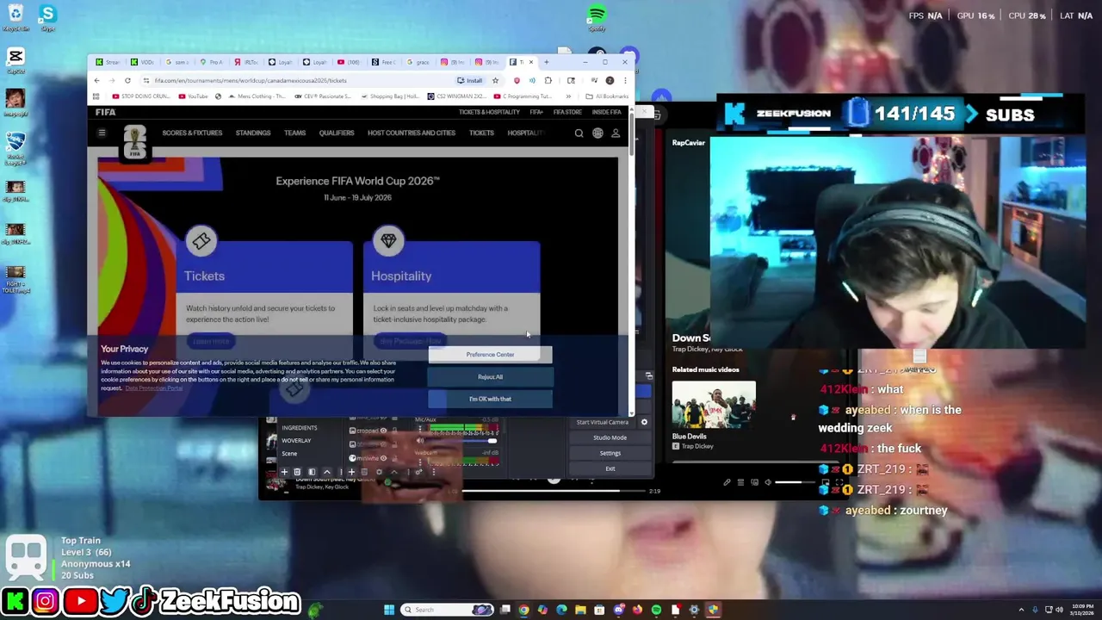Image resolution: width=1102 pixels, height=620 pixels.
Task: Open Spotify queue icon
Action: tap(740, 482)
